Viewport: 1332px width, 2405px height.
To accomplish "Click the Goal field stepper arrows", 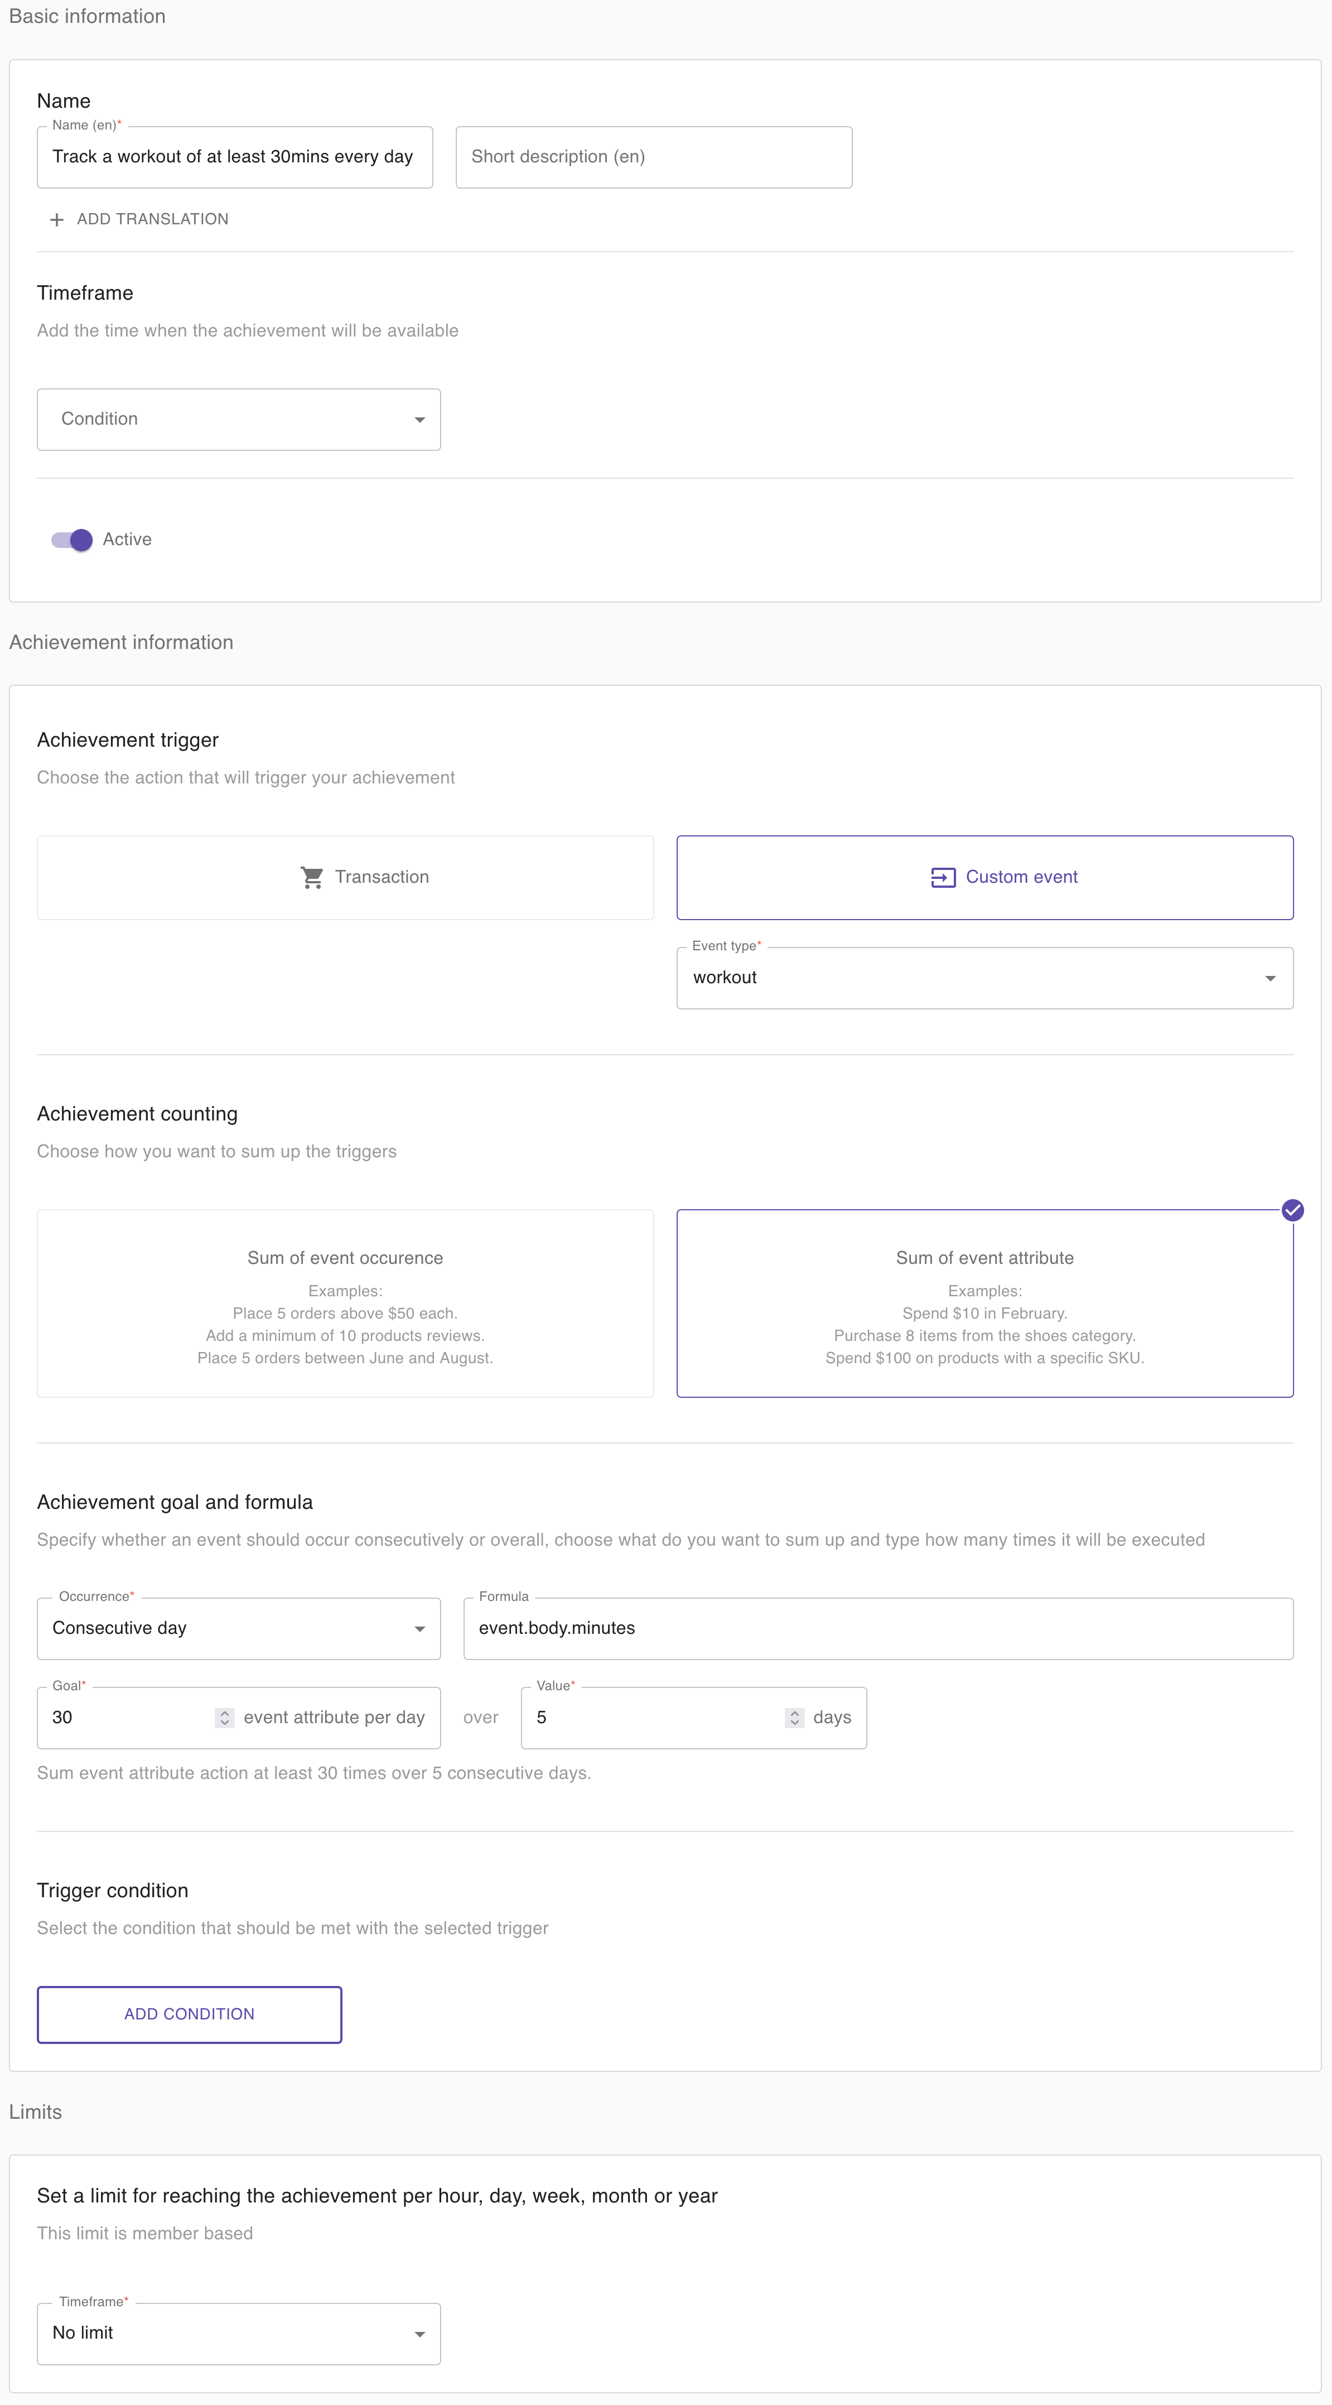I will [x=224, y=1718].
